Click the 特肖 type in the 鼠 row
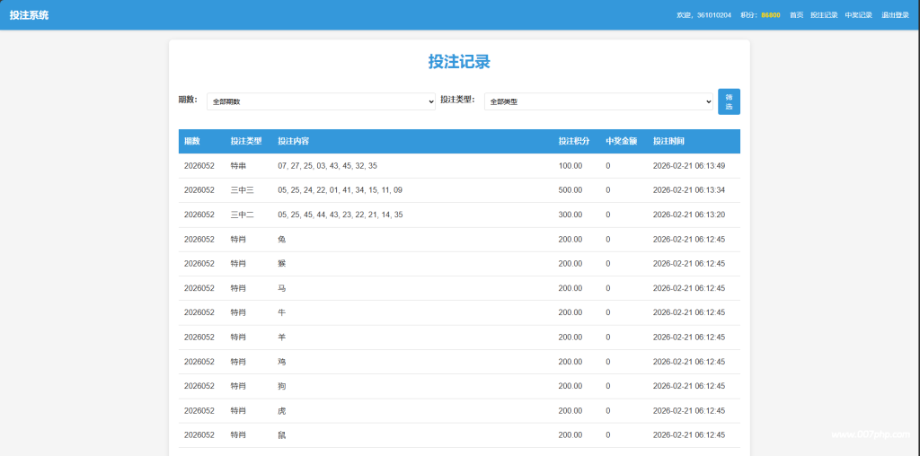This screenshot has width=920, height=456. pyautogui.click(x=238, y=435)
